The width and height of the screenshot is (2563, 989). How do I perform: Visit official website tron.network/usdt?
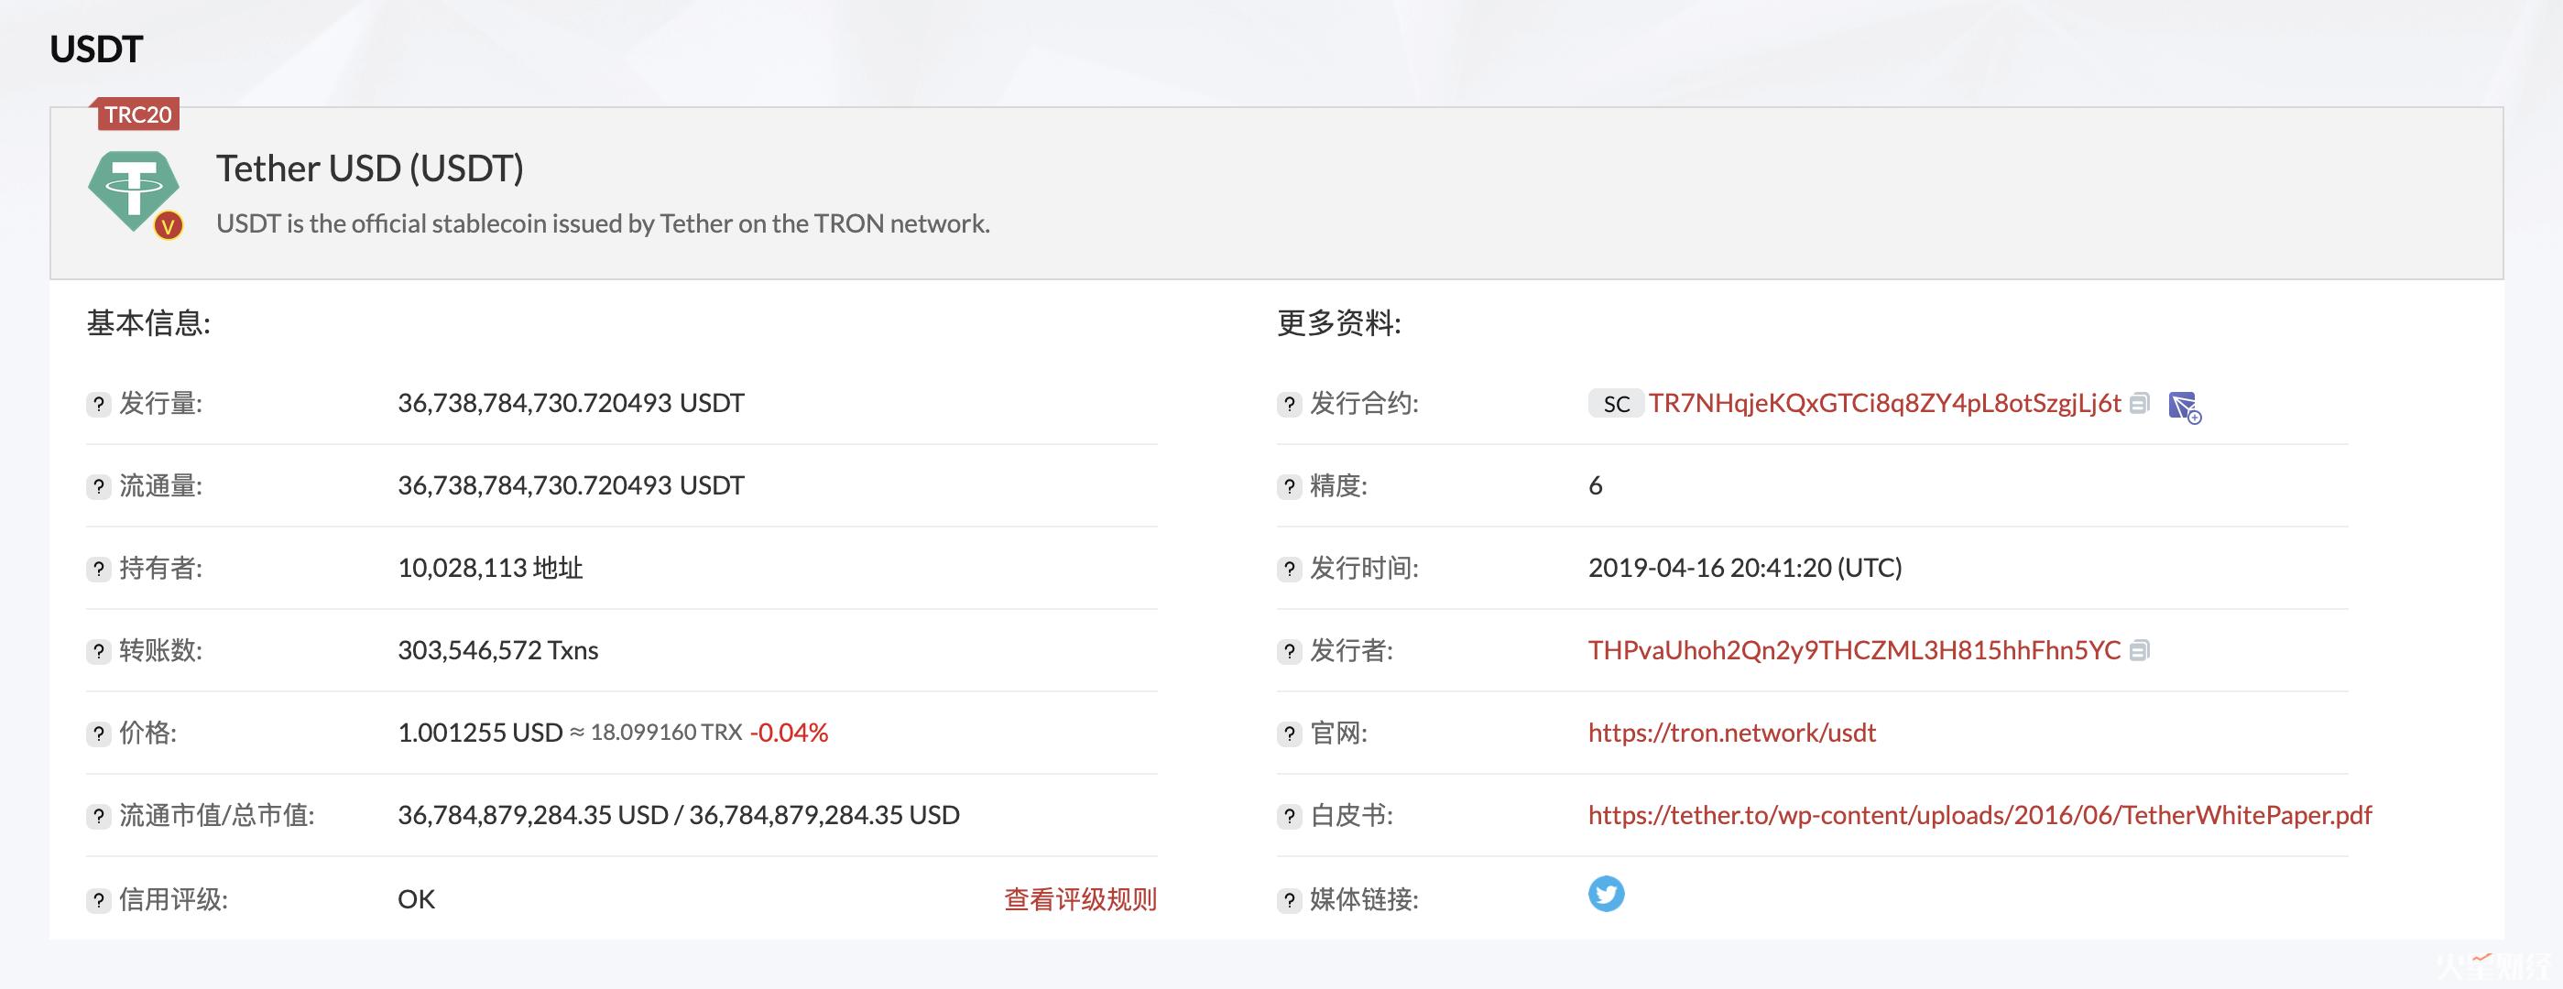click(x=1732, y=734)
